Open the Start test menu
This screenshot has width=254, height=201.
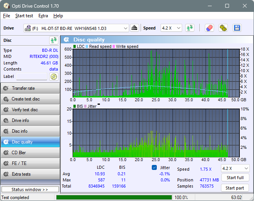(24, 16)
